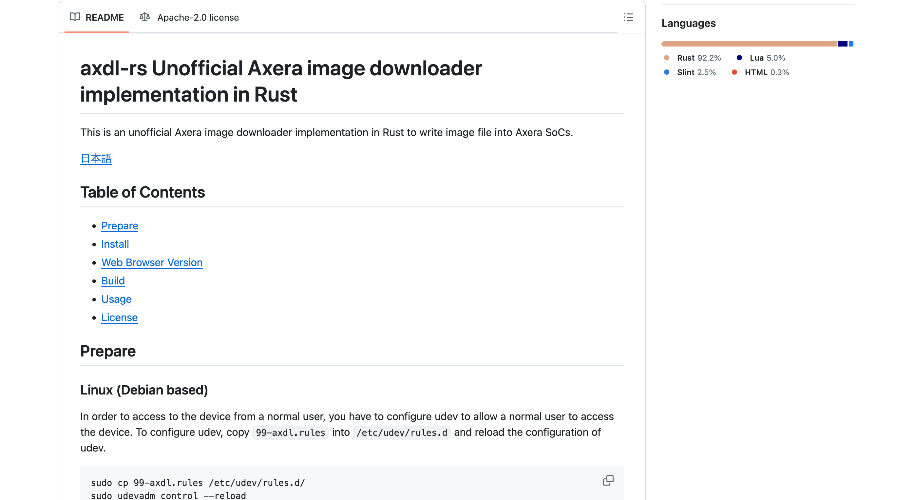Click the axdl-rs main title heading
The image size is (914, 500).
[x=281, y=81]
